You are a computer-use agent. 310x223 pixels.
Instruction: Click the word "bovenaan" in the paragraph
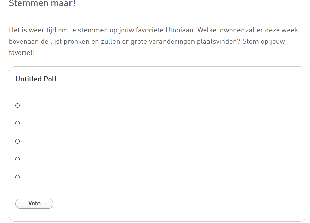coord(24,42)
